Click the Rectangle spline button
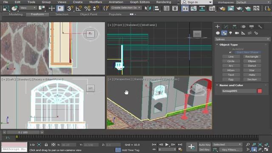The height and width of the screenshot is (153, 272). click(252, 57)
